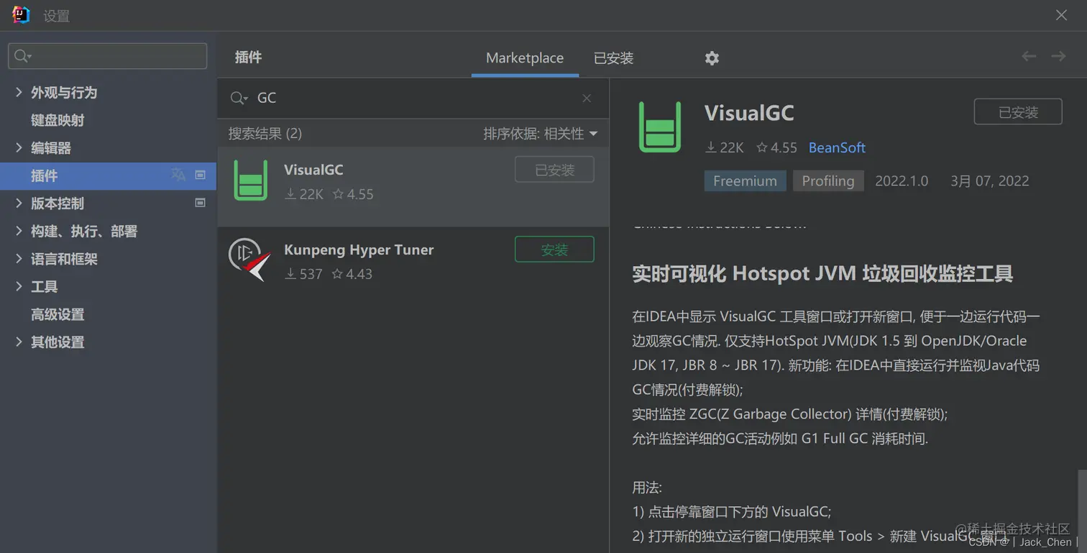Click the IntelliJ IDEA logo in title bar
The image size is (1087, 553).
tap(22, 15)
